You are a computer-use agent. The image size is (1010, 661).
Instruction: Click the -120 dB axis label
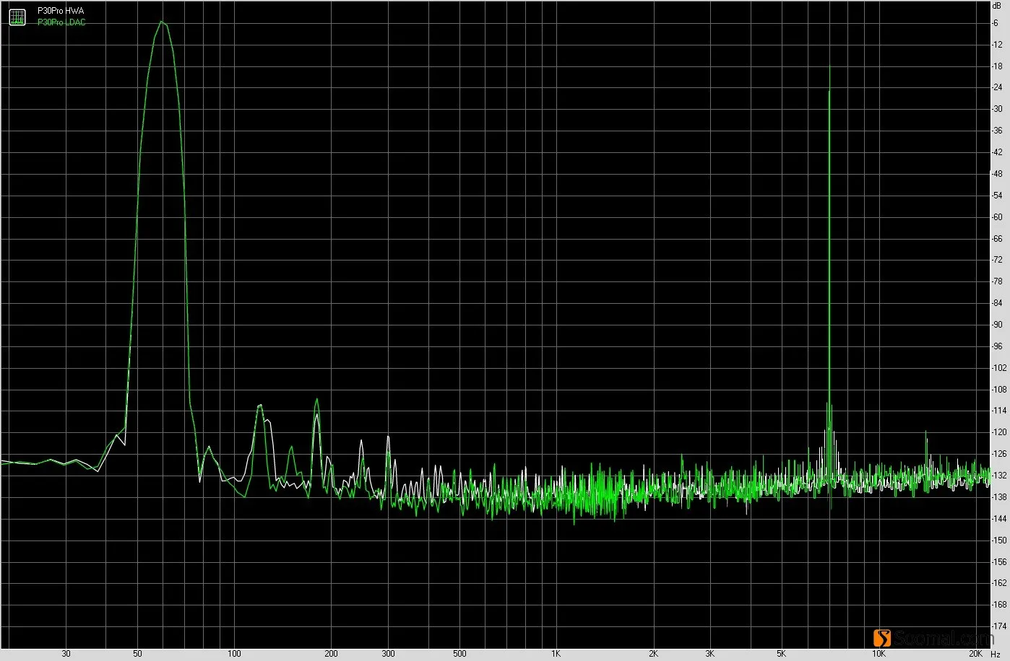[999, 432]
